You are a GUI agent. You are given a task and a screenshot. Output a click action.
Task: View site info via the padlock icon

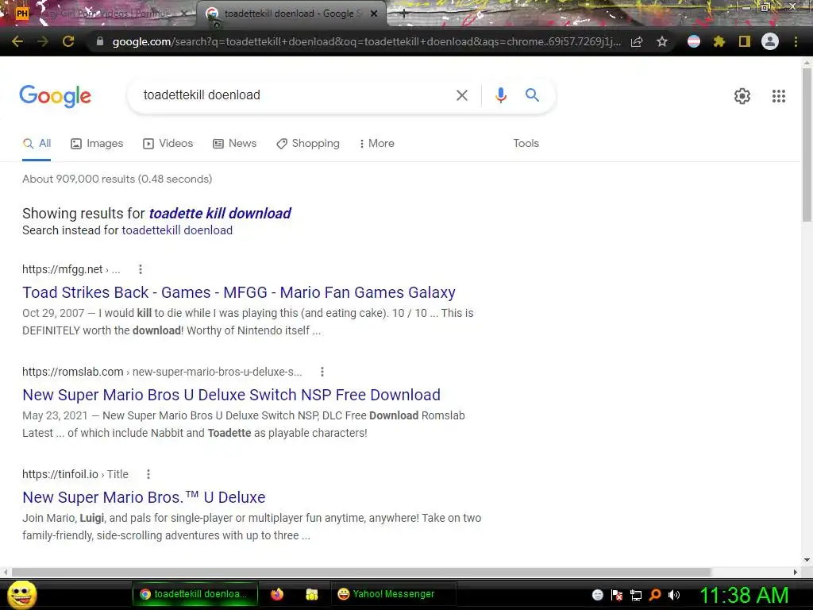(x=100, y=41)
